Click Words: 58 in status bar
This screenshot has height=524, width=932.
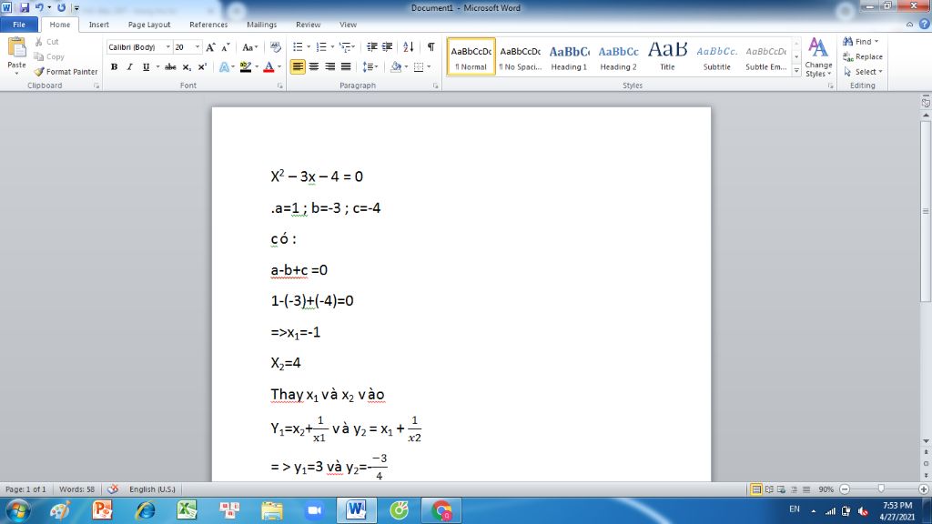pyautogui.click(x=76, y=489)
